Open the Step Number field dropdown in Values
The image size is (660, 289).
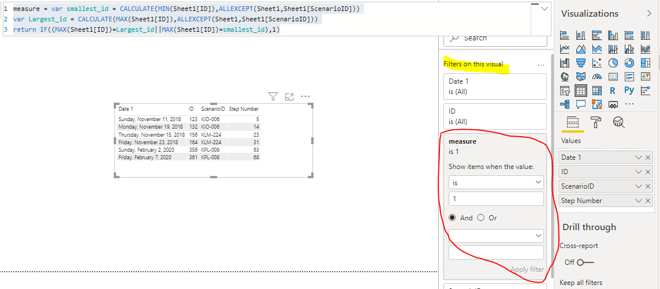tap(639, 201)
